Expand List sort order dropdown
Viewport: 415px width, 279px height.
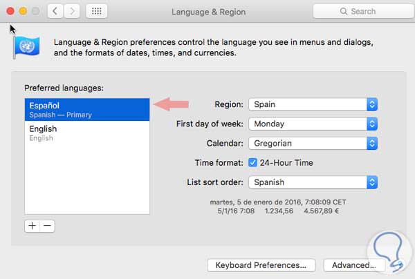tap(313, 182)
